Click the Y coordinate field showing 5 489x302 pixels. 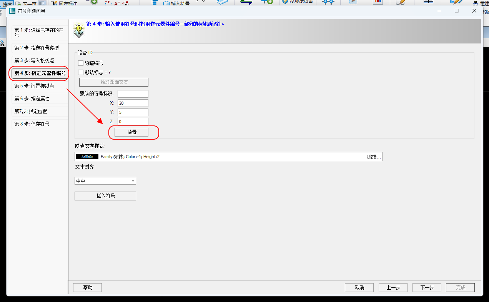(133, 112)
